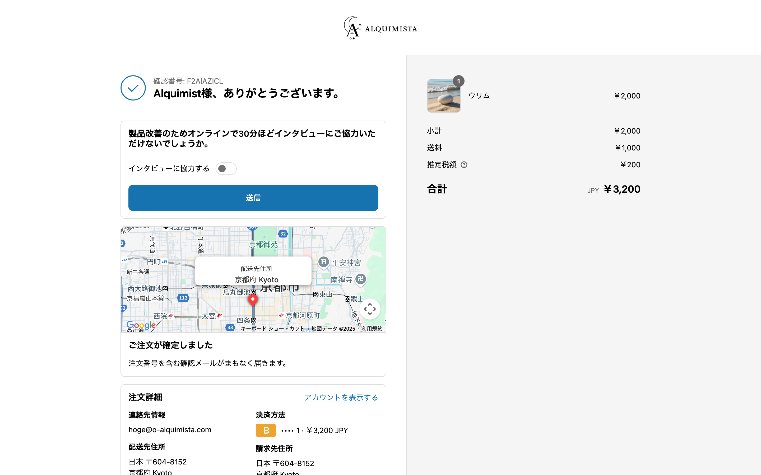The height and width of the screenshot is (475, 761).
Task: Click the subtotal ￥2,000 value
Action: coord(627,131)
